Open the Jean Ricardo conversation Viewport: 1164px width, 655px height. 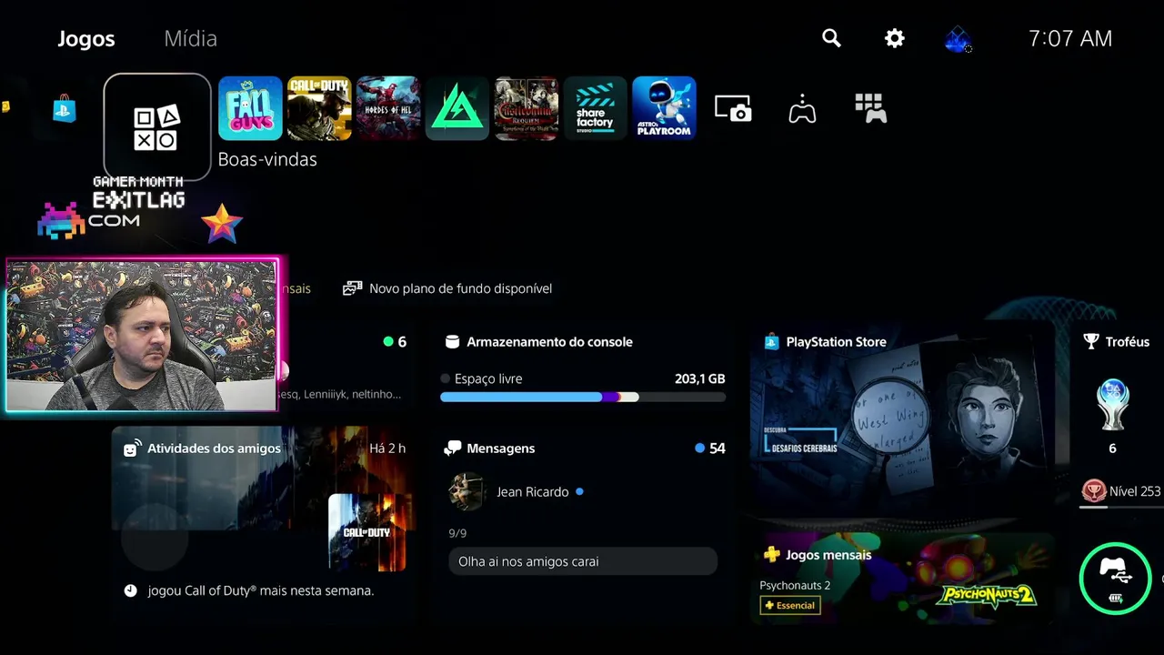[583, 492]
